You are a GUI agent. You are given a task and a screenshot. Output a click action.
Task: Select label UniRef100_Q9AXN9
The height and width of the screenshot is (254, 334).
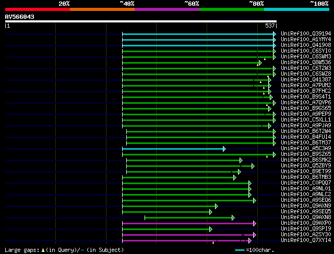[x=306, y=206]
